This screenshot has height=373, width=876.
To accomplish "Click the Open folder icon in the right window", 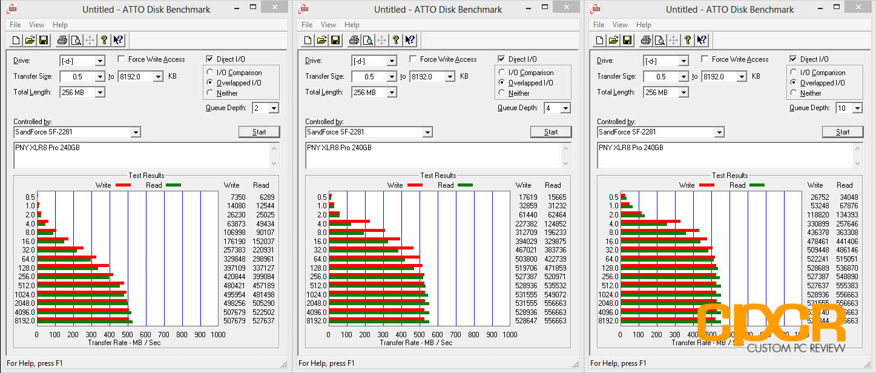I will pos(613,40).
